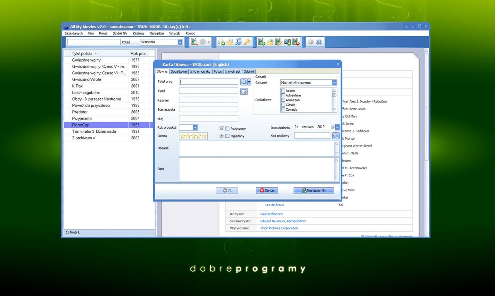This screenshot has height=296, width=495.
Task: Click the eye icon beside Oglądany
Action: 222,136
